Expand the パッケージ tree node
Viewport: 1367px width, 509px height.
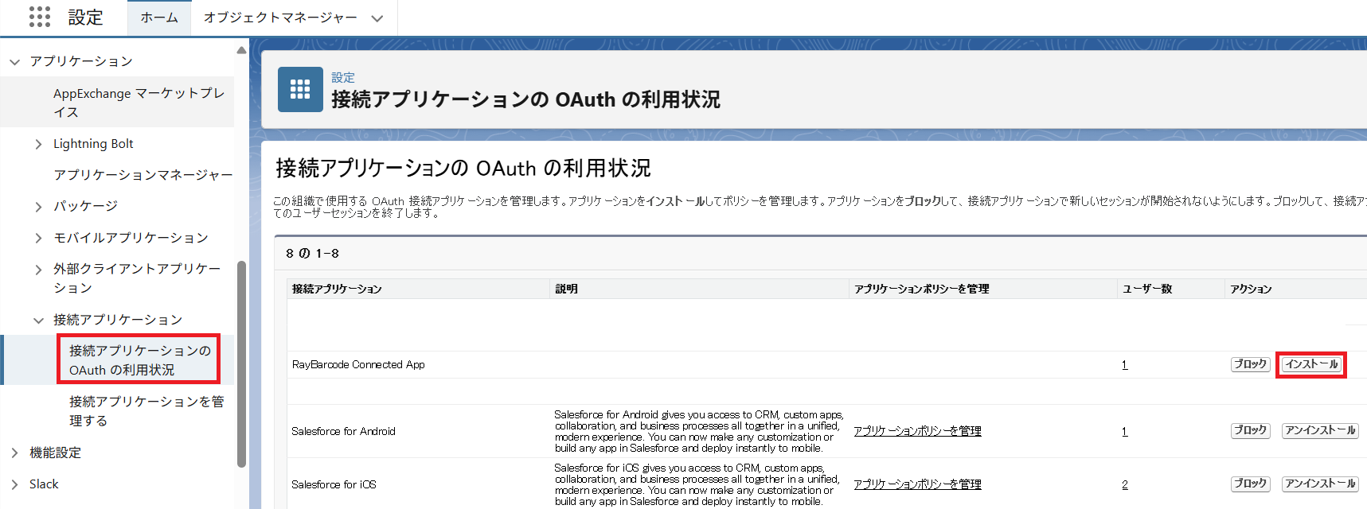38,207
